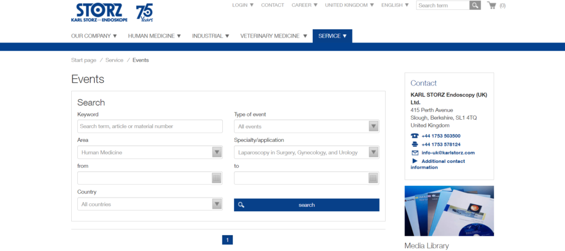Open the 'to' date calendar picker

(373, 178)
